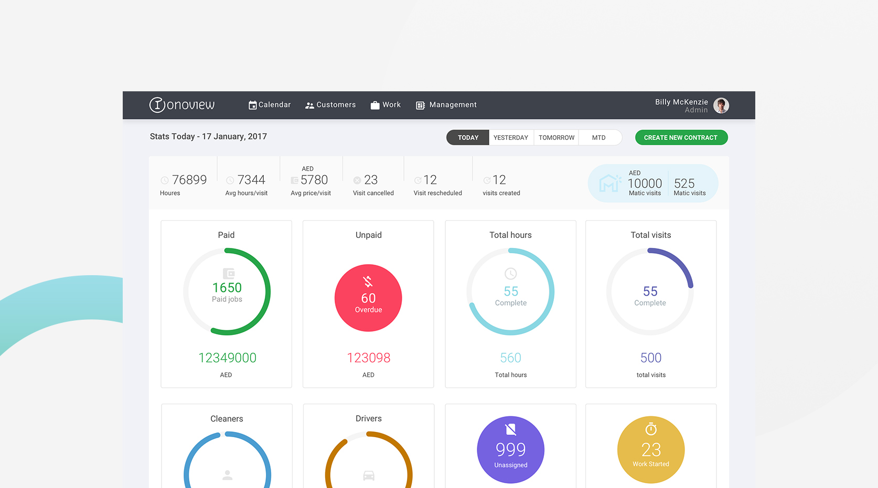This screenshot has height=488, width=878.
Task: Click the Onoview logo
Action: pyautogui.click(x=182, y=105)
